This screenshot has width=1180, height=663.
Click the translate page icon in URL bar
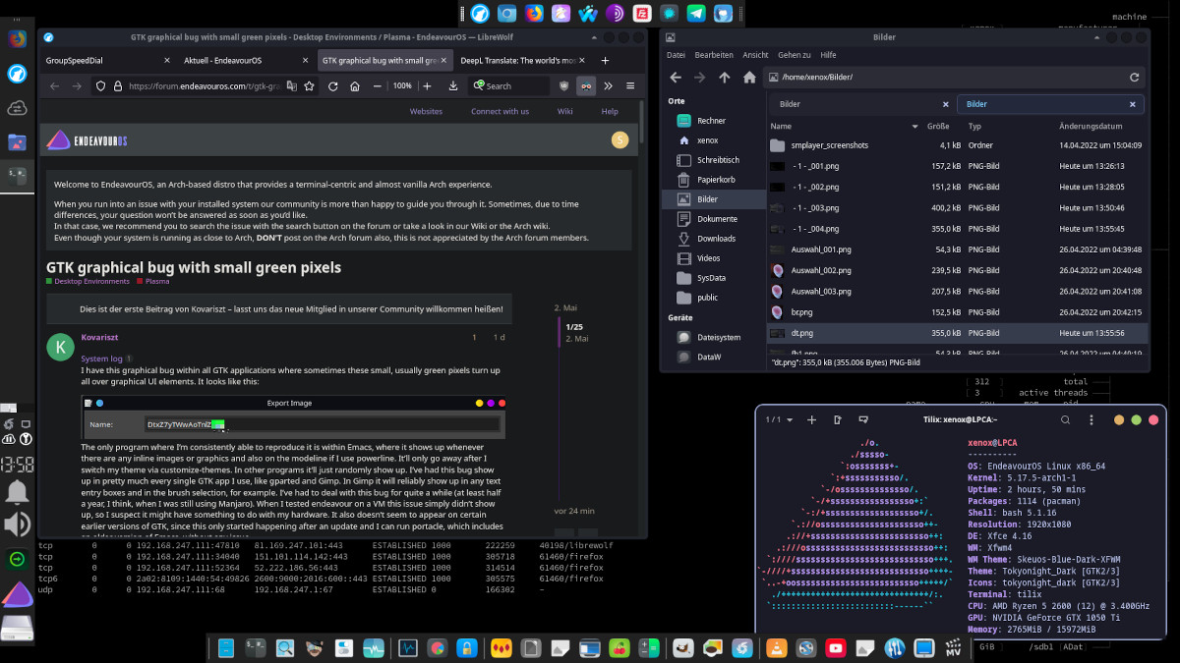coord(292,86)
